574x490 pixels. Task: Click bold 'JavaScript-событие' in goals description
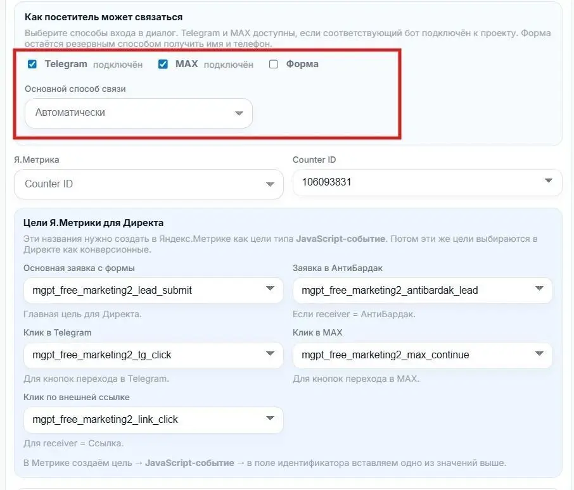pyautogui.click(x=341, y=239)
